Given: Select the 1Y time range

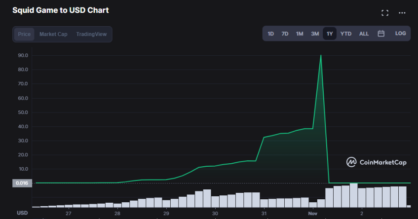Looking at the screenshot, I should [x=330, y=34].
